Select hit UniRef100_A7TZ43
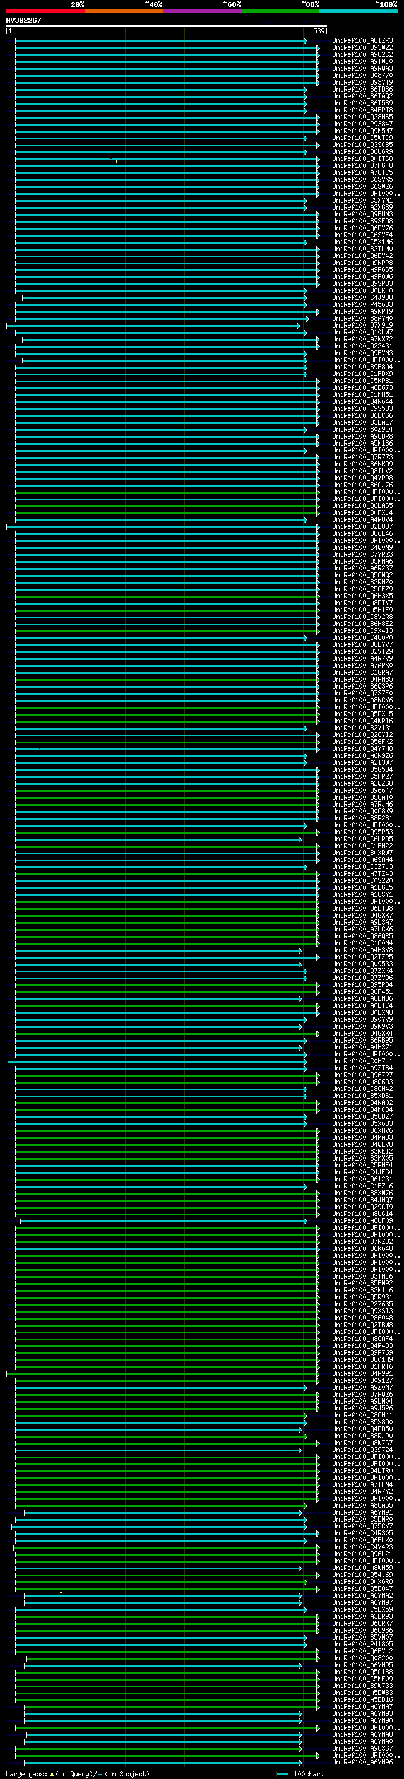Image resolution: width=404 pixels, height=1779 pixels. click(x=362, y=874)
